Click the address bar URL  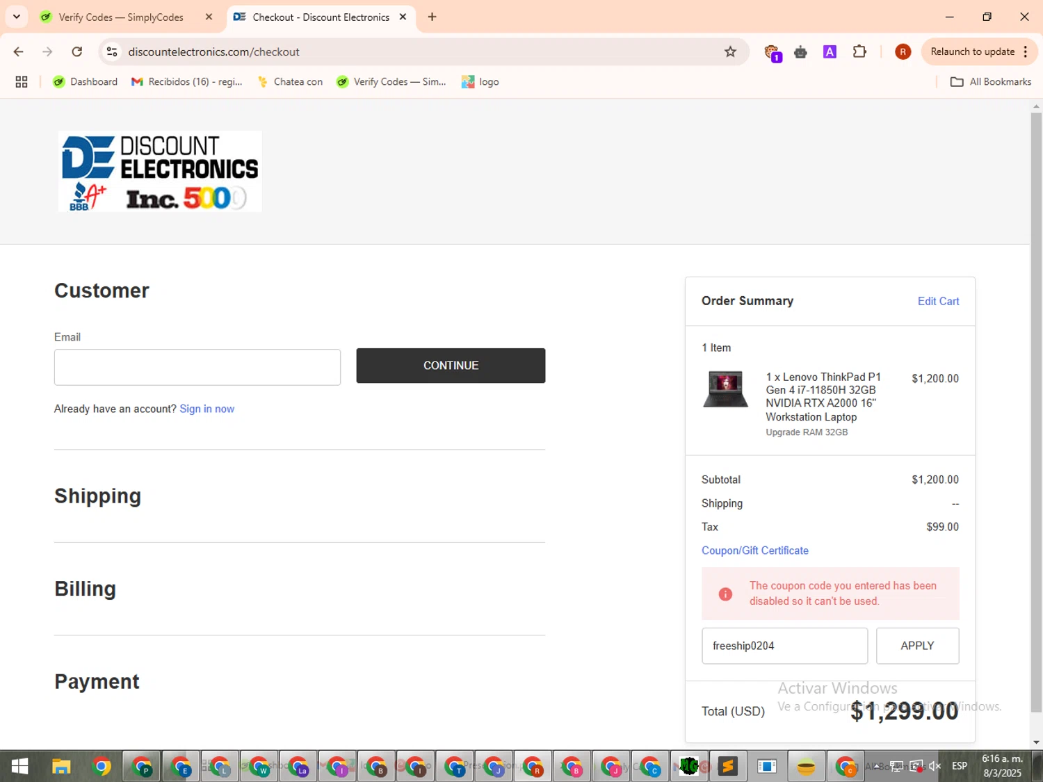(213, 51)
